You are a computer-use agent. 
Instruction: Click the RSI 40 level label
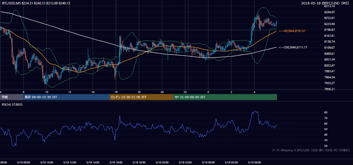tap(326, 134)
